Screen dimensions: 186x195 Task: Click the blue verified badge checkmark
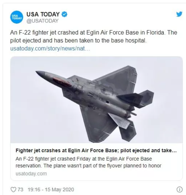click(x=64, y=14)
